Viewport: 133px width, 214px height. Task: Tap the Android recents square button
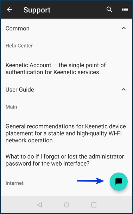(94, 205)
